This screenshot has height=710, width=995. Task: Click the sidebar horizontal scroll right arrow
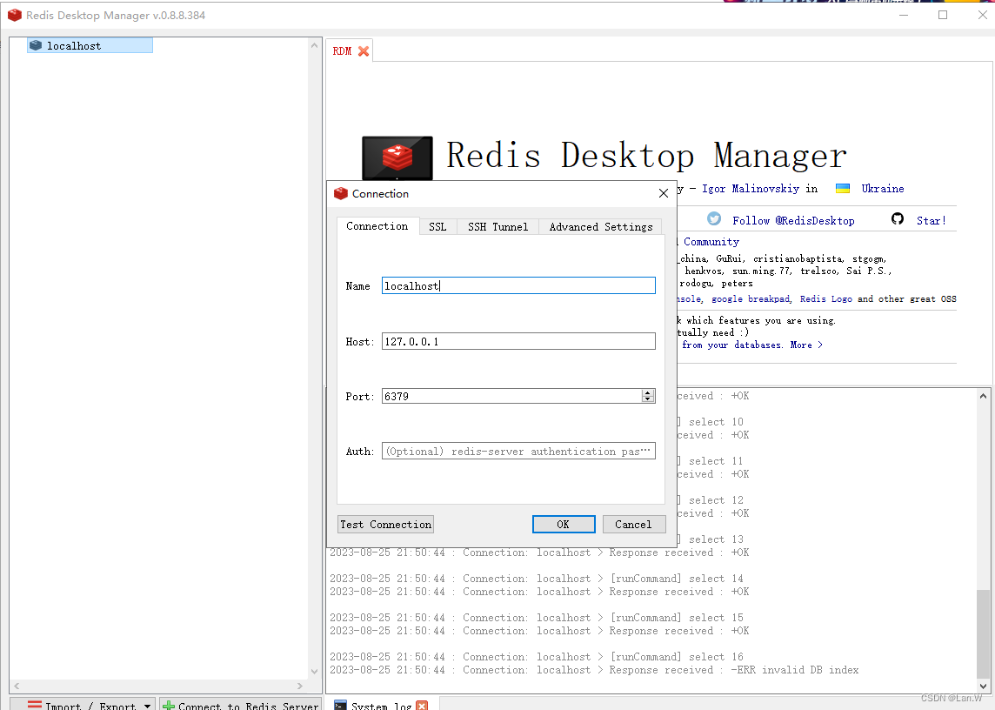(300, 686)
